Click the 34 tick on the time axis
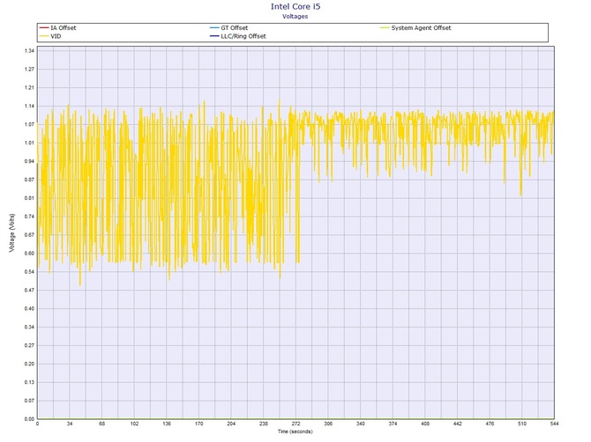591x442 pixels. coord(70,424)
